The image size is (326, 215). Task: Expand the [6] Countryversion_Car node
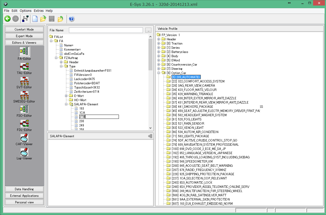tap(159, 65)
